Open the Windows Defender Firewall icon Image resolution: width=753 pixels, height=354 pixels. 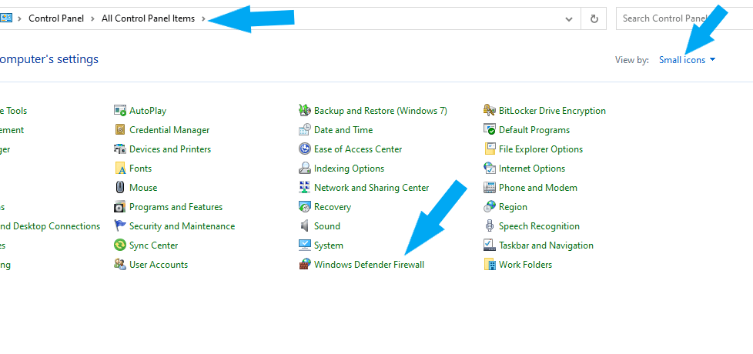304,264
